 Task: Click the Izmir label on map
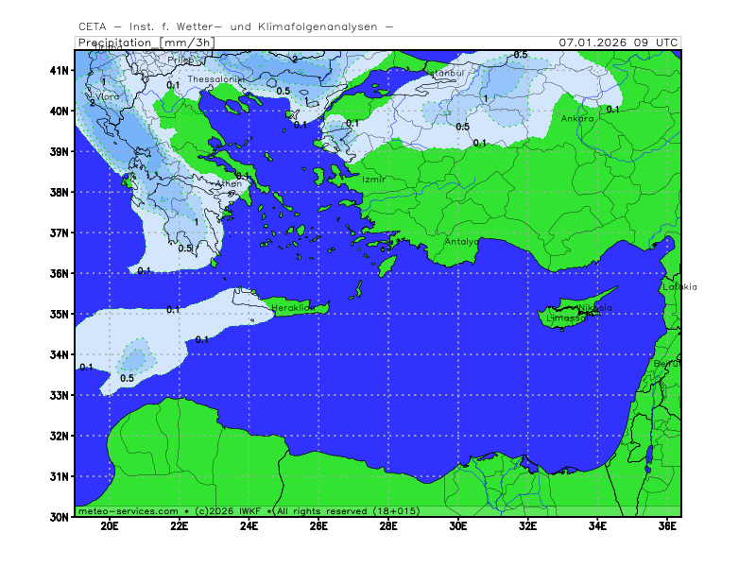373,179
